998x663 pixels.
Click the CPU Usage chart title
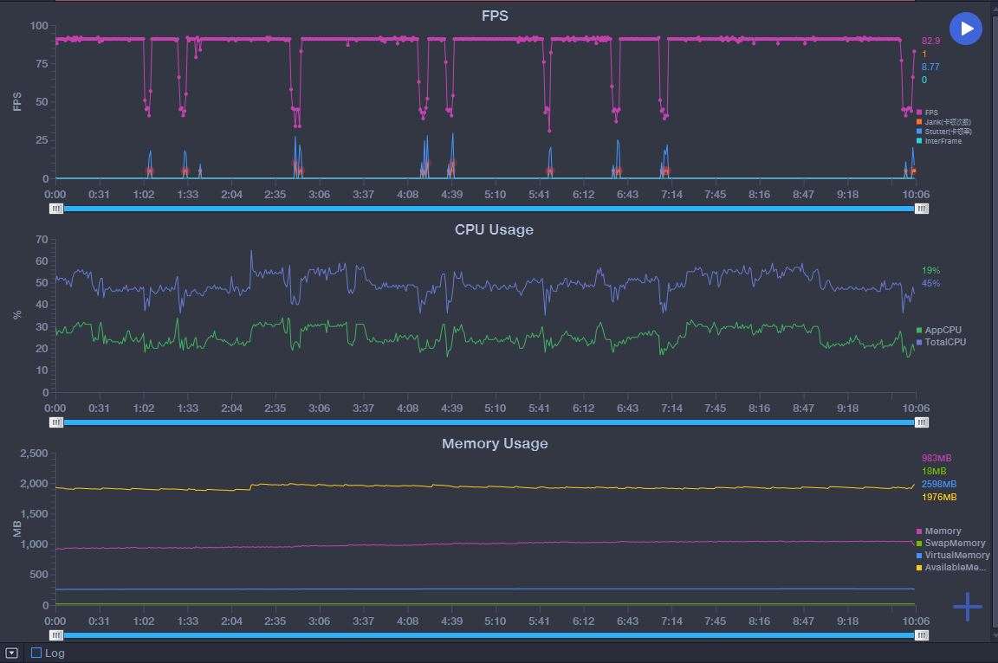coord(494,229)
